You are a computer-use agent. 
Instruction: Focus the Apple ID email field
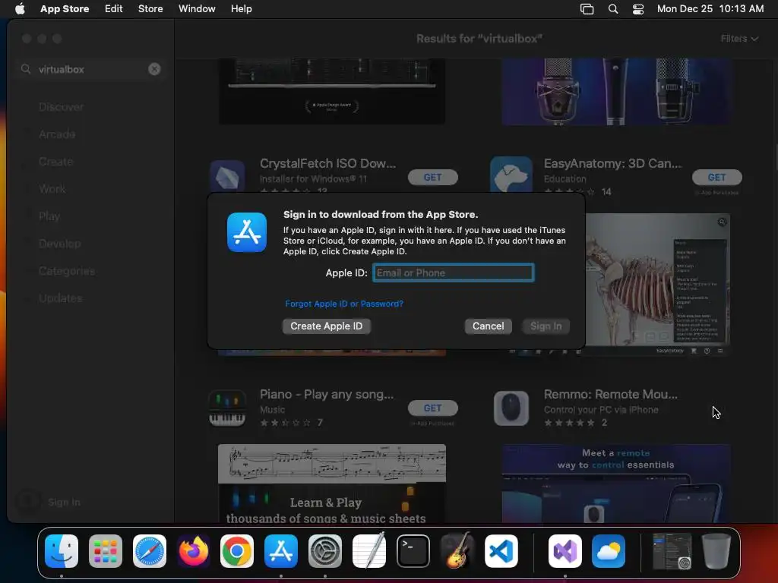[x=454, y=273]
